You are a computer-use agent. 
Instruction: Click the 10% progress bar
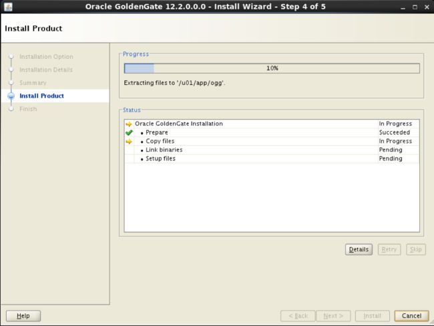272,68
